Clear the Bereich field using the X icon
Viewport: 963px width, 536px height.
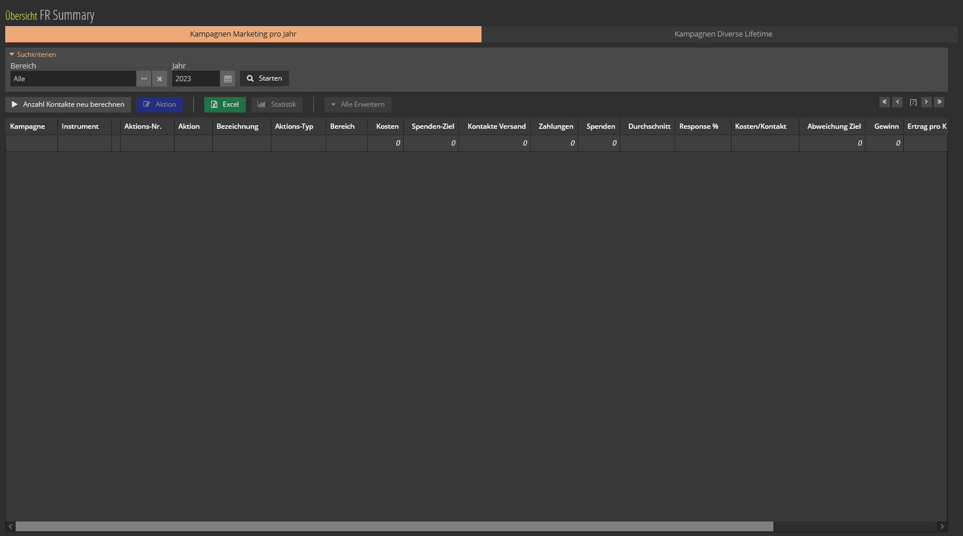(160, 78)
